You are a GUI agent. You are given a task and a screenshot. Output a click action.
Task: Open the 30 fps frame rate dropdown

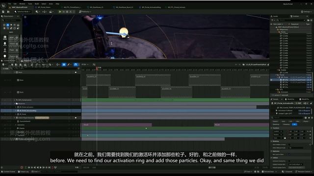85,65
